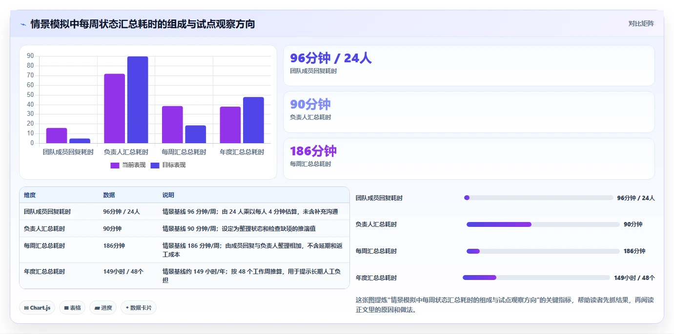Click the 186分钟 value beside the progress bar
The image size is (674, 334).
634,251
